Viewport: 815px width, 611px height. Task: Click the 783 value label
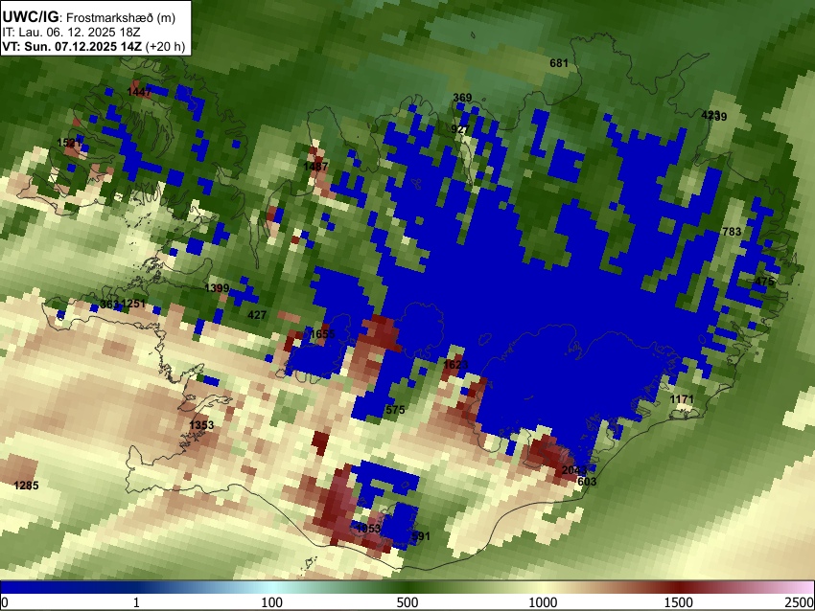click(732, 232)
